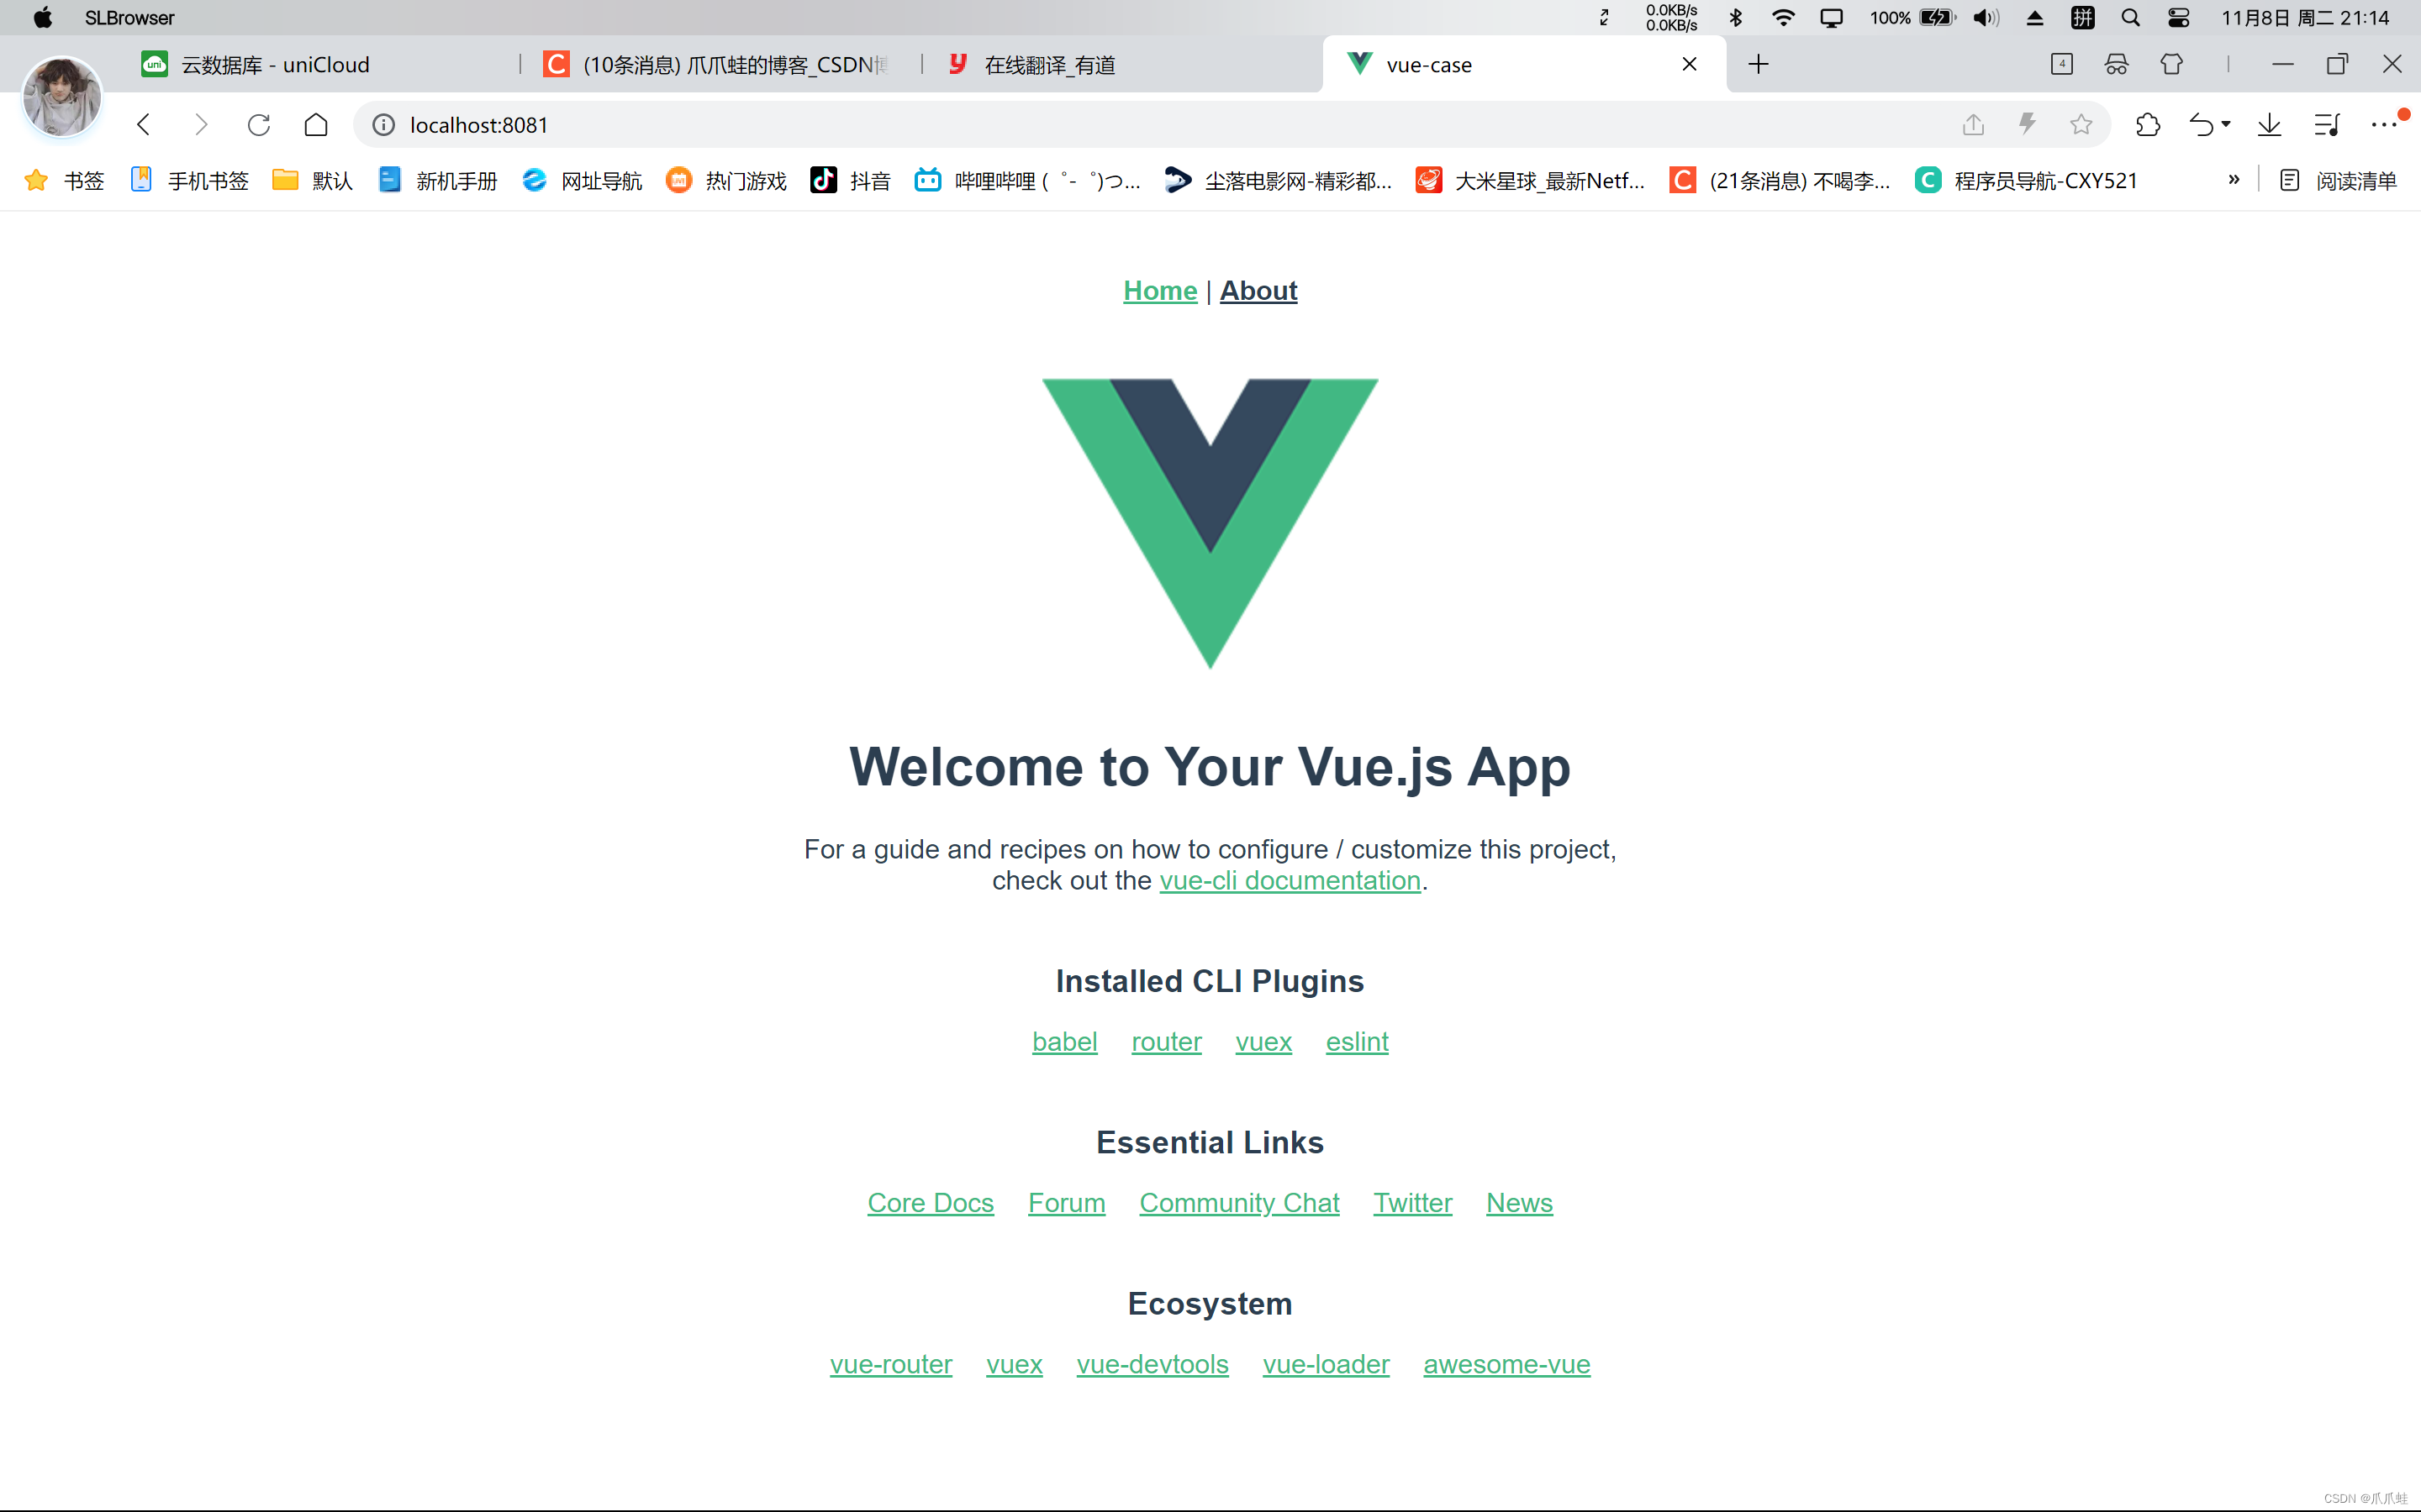2421x1512 pixels.
Task: Click the Core Docs essential link
Action: point(931,1202)
